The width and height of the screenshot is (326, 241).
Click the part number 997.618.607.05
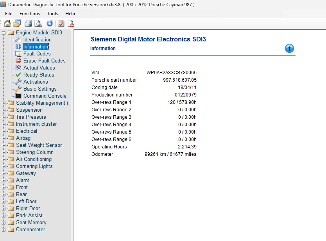pos(180,80)
